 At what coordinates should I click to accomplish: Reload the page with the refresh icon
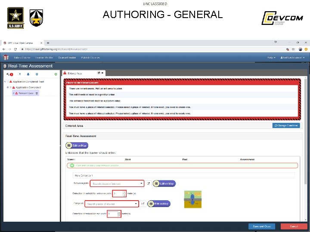click(15, 49)
